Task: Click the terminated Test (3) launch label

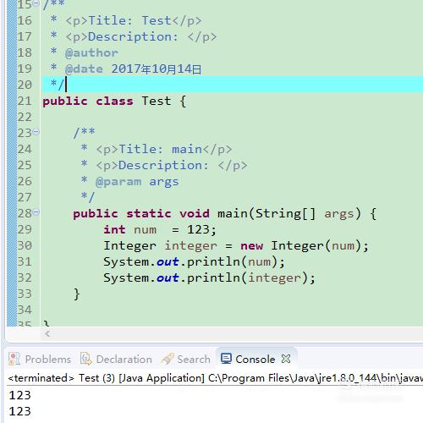Action: click(x=62, y=378)
